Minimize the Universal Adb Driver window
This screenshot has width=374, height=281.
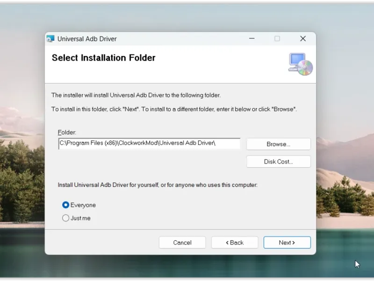pyautogui.click(x=252, y=38)
